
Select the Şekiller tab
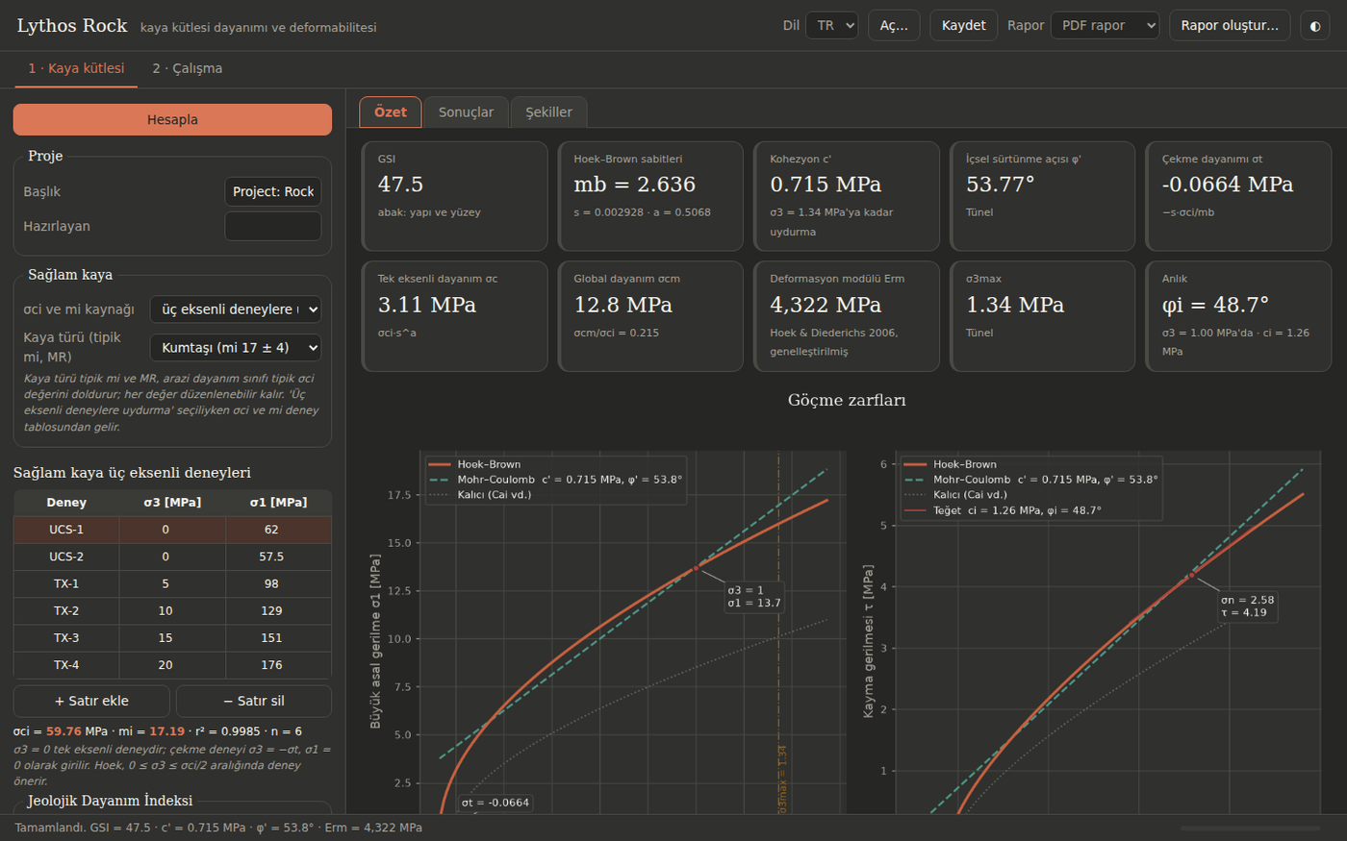point(548,112)
